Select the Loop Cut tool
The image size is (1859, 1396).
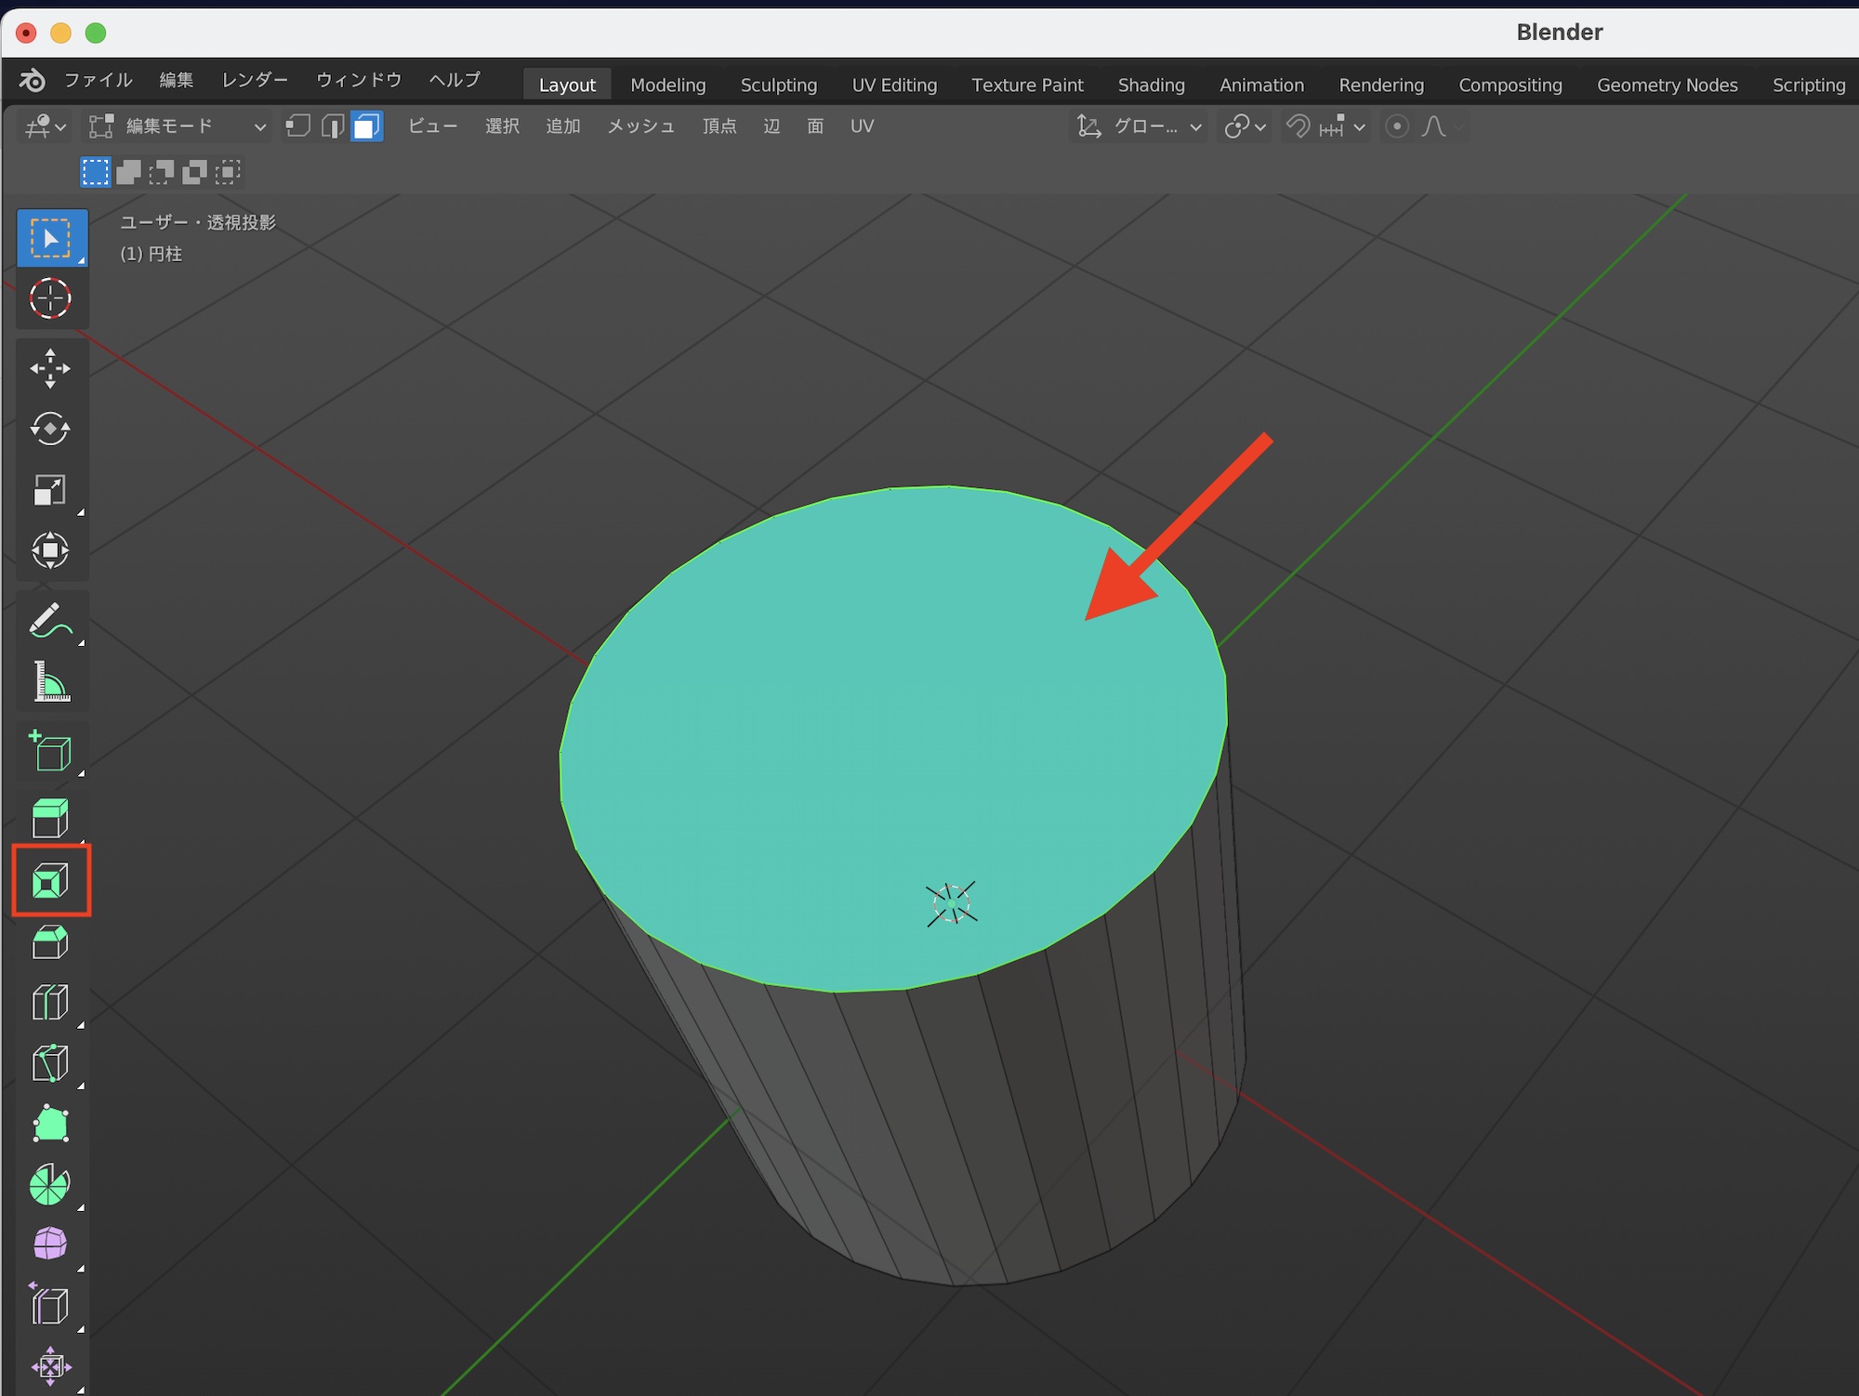tap(50, 1003)
